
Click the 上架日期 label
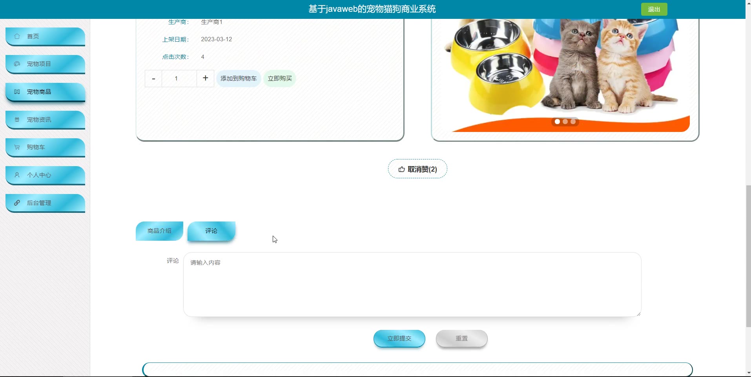coord(175,39)
